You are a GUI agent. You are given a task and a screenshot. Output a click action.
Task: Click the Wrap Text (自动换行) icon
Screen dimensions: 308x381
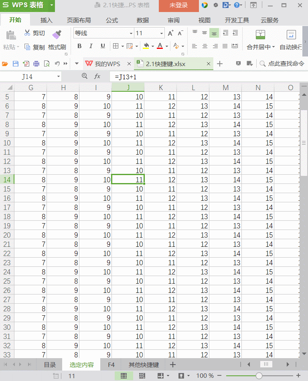pyautogui.click(x=291, y=35)
